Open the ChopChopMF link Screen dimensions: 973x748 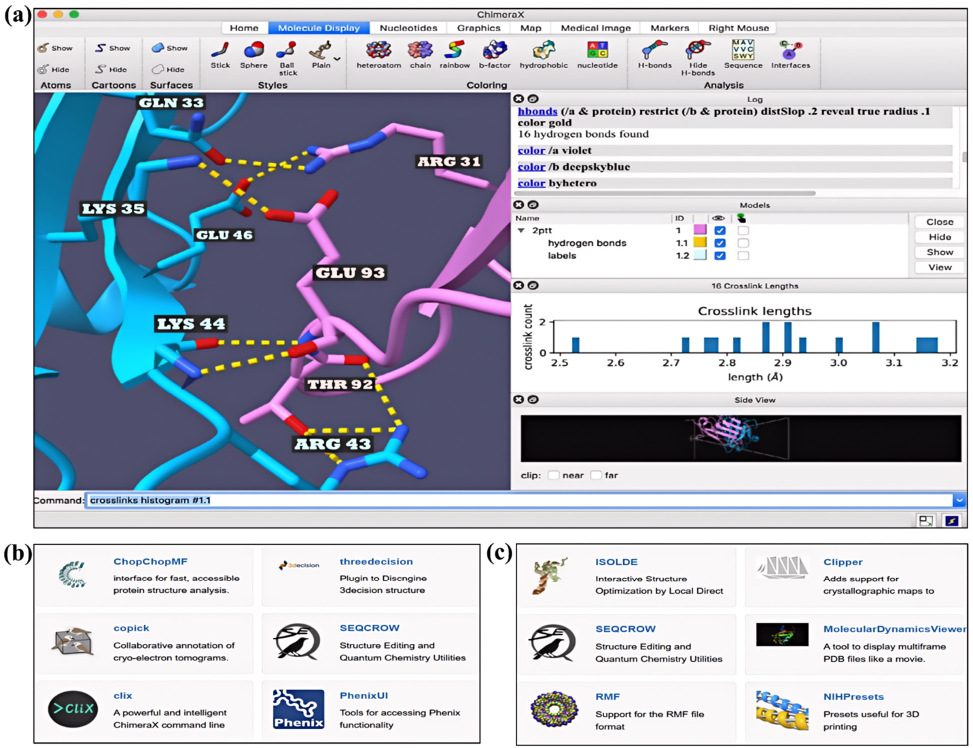(150, 562)
